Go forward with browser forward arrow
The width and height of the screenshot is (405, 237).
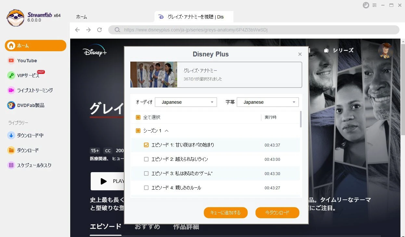point(88,30)
